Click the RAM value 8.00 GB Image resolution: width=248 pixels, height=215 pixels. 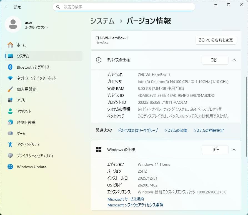point(161,89)
